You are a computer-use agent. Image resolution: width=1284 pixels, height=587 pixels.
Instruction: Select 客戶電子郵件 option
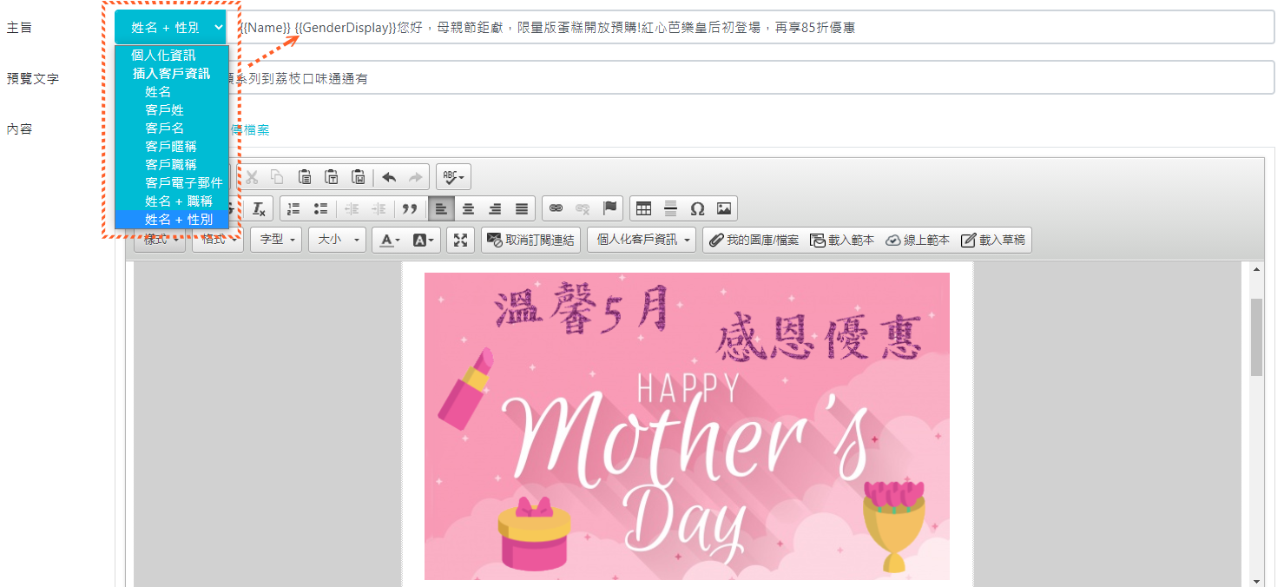(x=172, y=182)
